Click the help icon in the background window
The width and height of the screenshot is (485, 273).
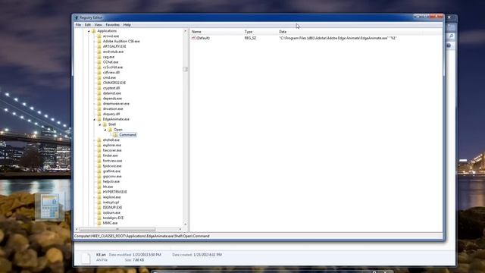click(449, 45)
